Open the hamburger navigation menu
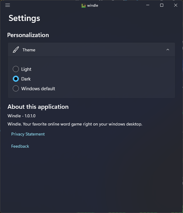Viewport: 183px width, 213px height. click(x=8, y=5)
